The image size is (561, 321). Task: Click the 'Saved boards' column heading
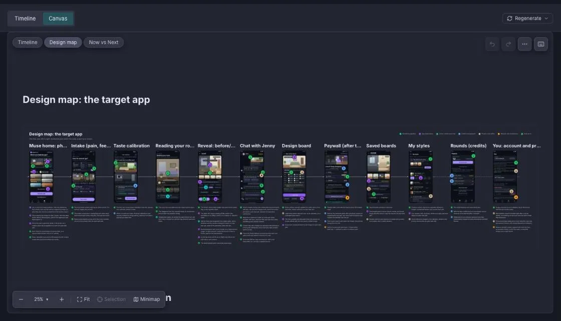coord(381,146)
